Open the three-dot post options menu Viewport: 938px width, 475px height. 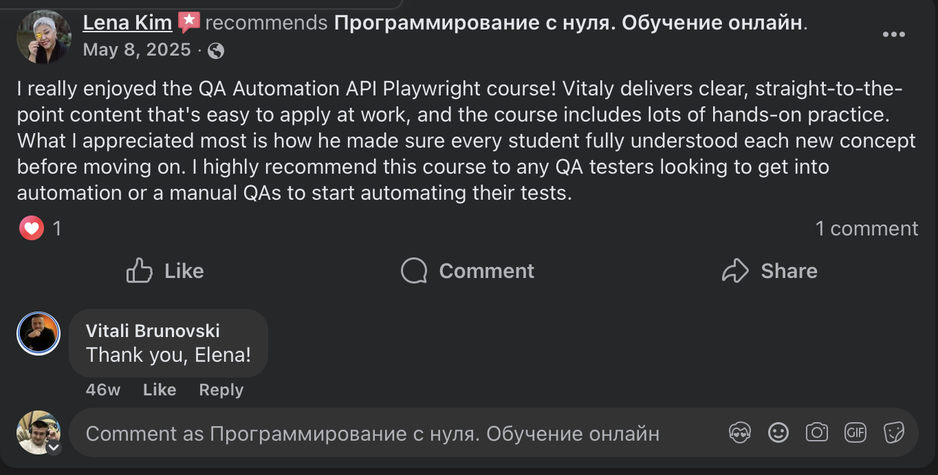893,35
